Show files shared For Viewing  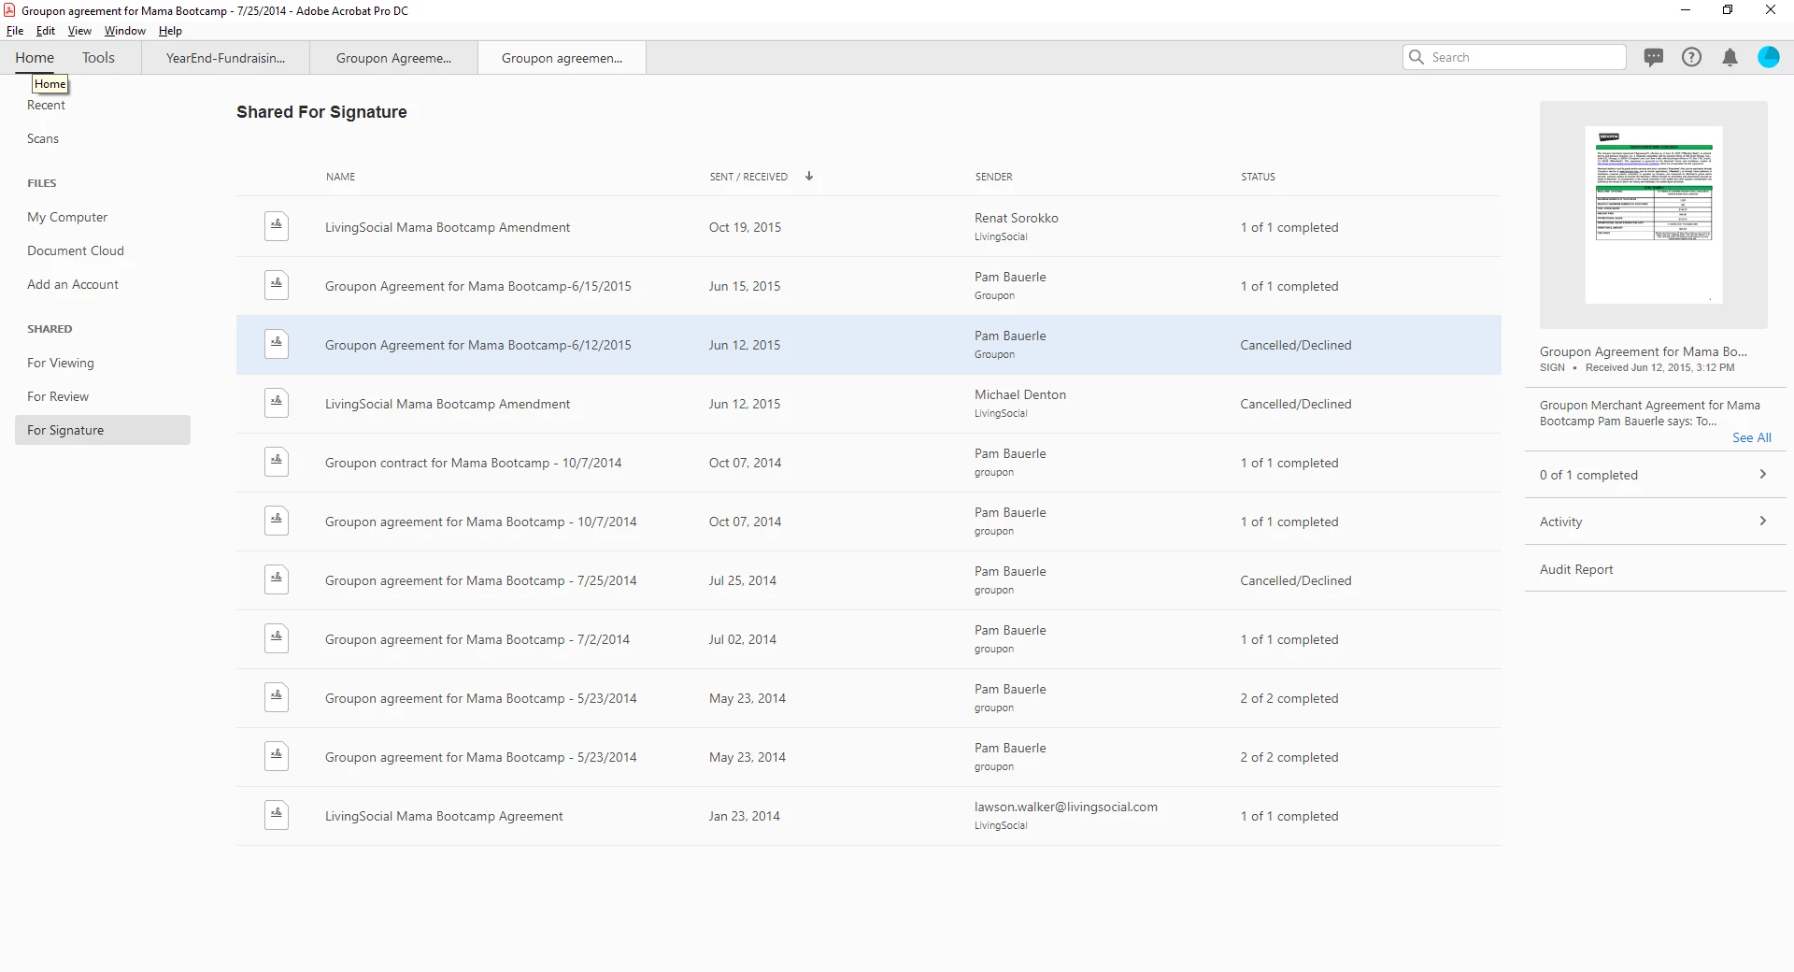(61, 363)
